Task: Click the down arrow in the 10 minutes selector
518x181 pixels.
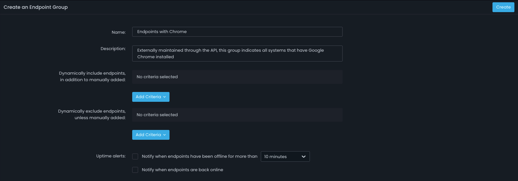Action: (x=304, y=156)
